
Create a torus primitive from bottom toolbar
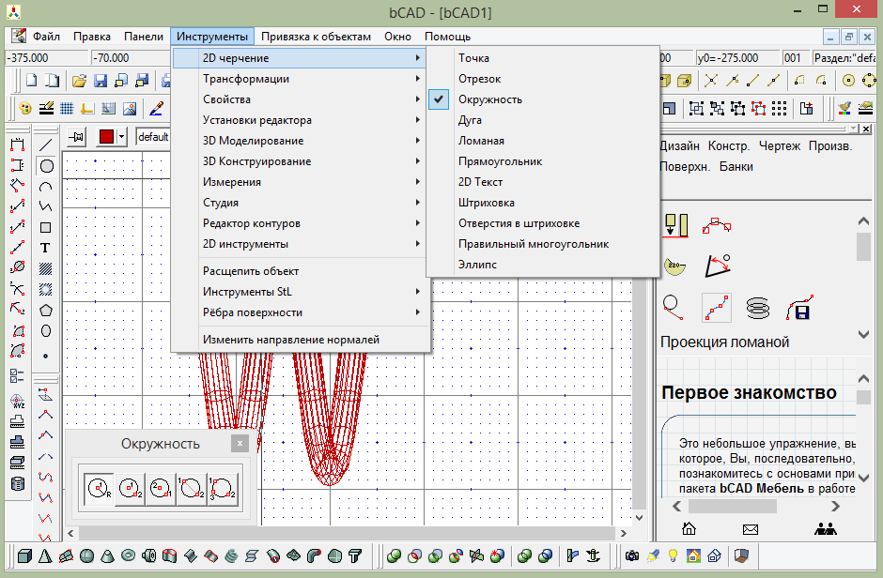coord(129,556)
